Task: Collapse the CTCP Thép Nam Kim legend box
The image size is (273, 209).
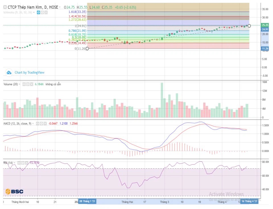Action: 5,7
